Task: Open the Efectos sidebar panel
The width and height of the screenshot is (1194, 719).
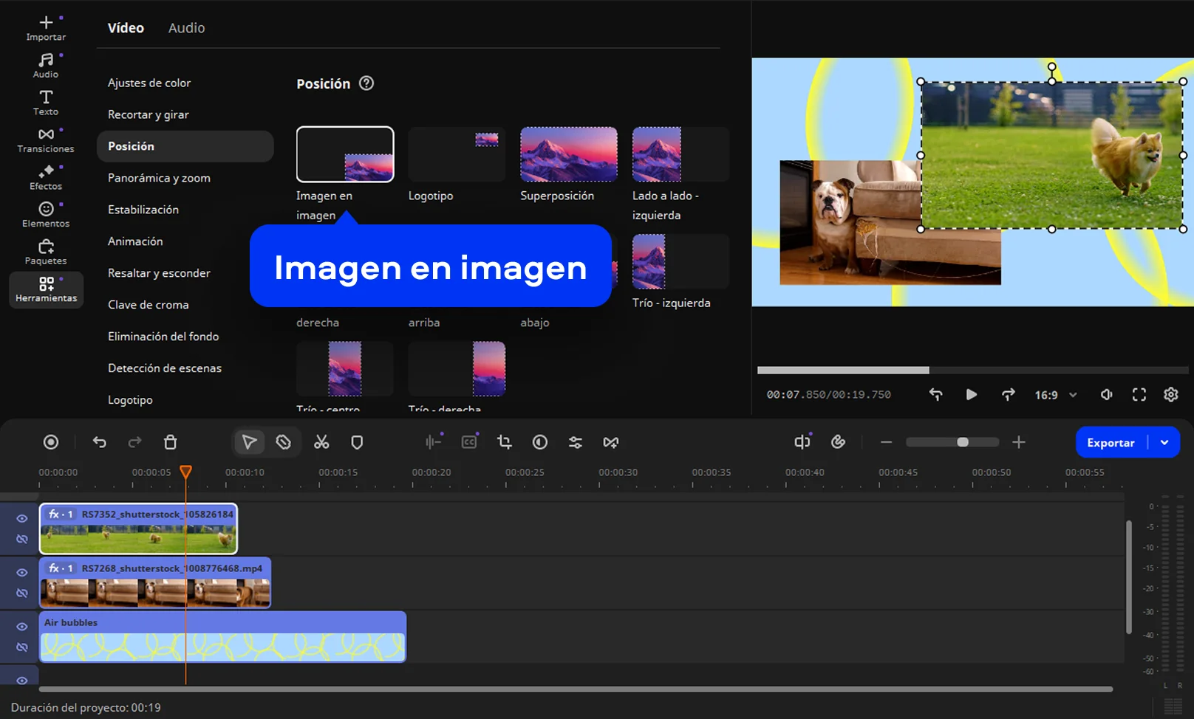Action: [46, 177]
